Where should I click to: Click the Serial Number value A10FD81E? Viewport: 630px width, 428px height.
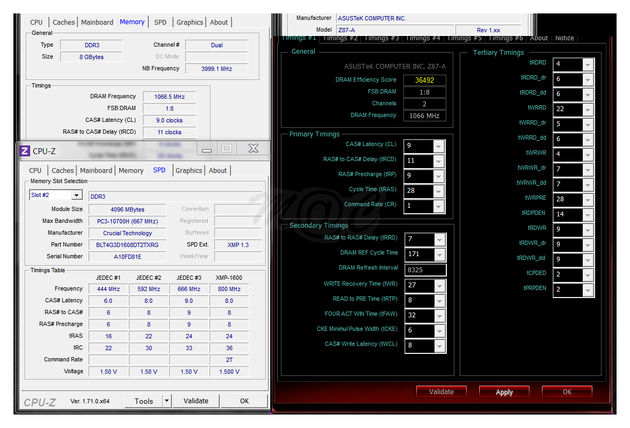127,257
